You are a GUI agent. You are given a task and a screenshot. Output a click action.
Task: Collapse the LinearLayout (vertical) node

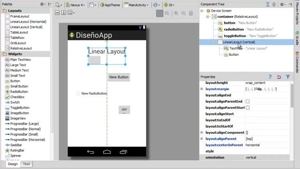tap(214, 42)
